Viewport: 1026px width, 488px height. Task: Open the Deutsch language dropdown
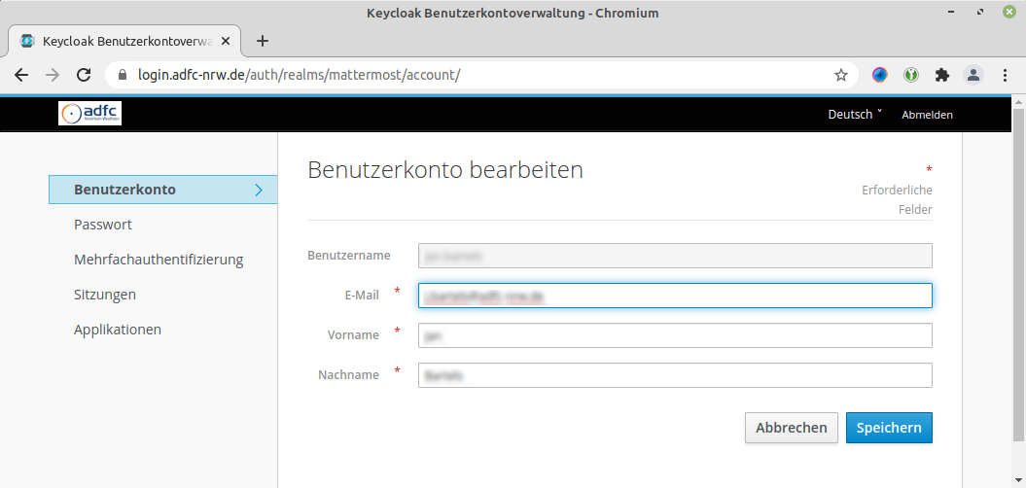pyautogui.click(x=855, y=115)
